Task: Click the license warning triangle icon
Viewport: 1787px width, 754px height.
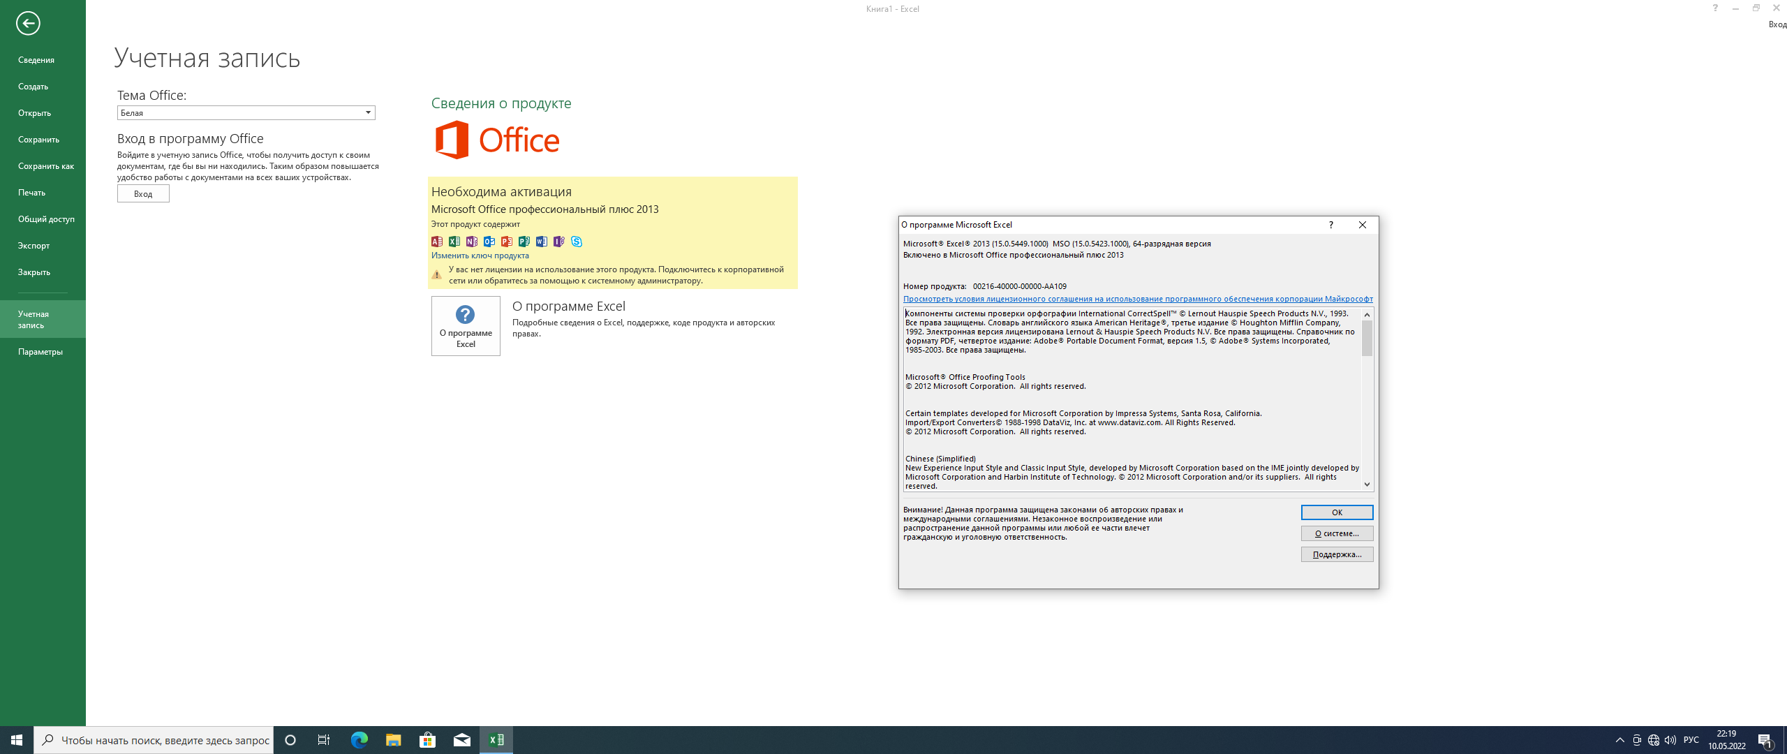Action: pos(437,275)
